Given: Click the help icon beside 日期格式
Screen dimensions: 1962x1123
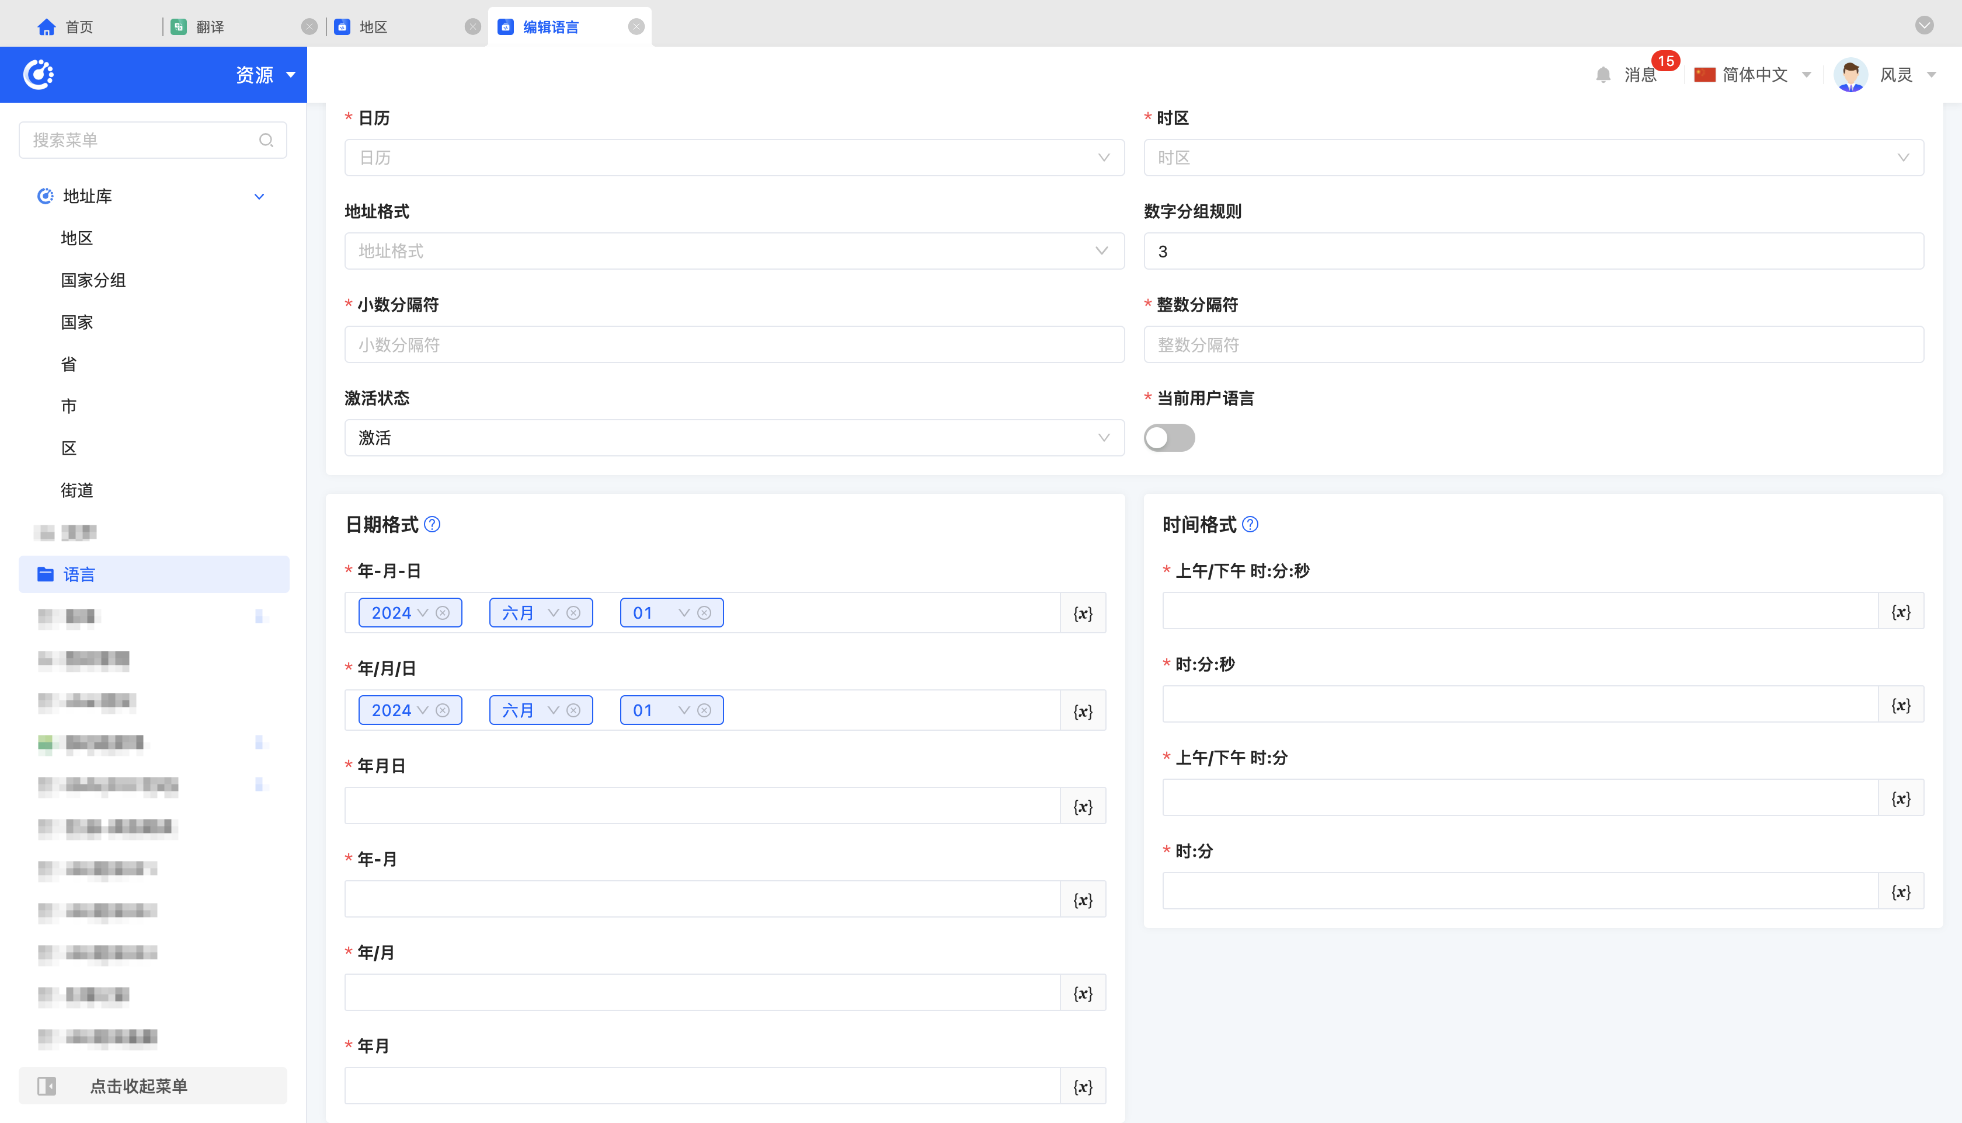Looking at the screenshot, I should pyautogui.click(x=432, y=525).
